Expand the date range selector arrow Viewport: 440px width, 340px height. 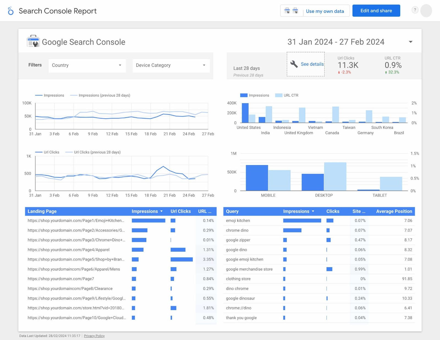[410, 42]
